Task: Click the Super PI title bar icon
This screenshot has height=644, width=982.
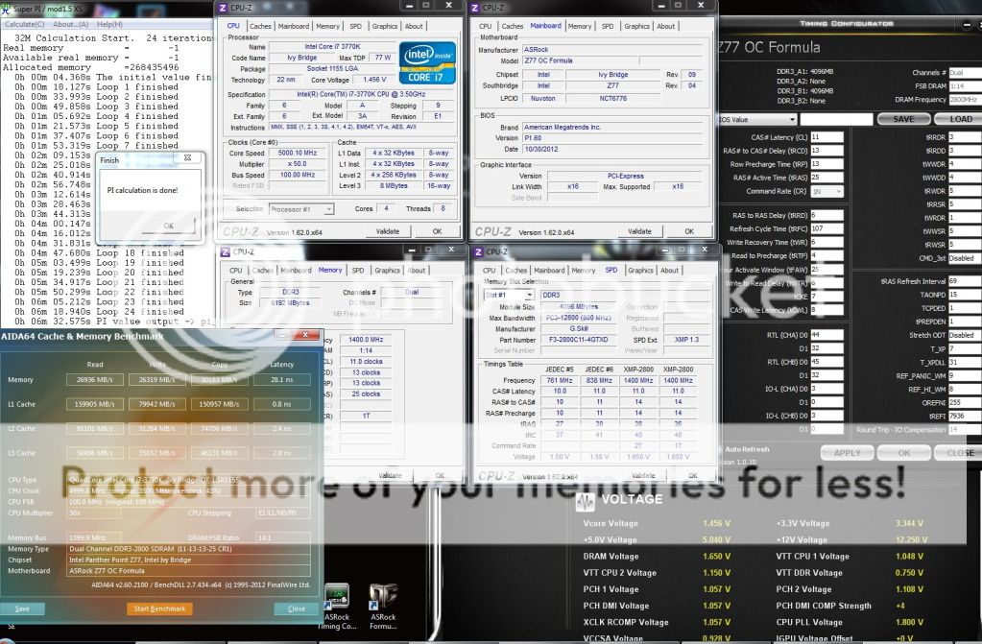Action: 6,8
